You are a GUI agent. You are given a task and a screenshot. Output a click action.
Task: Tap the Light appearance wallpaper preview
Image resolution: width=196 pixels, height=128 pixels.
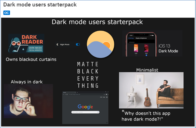[136, 48]
